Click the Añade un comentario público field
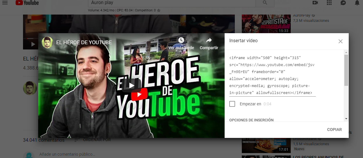 pyautogui.click(x=67, y=154)
